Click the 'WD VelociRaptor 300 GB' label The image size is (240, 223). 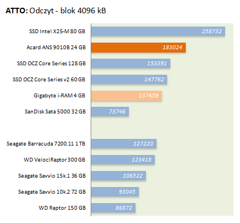coord(55,160)
